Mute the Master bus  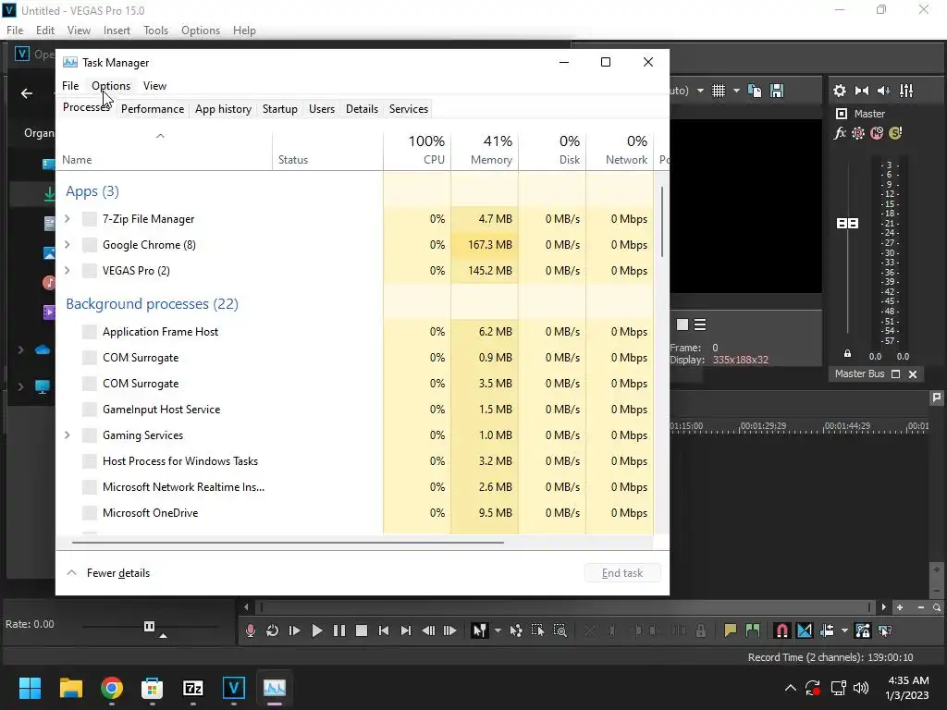[877, 133]
